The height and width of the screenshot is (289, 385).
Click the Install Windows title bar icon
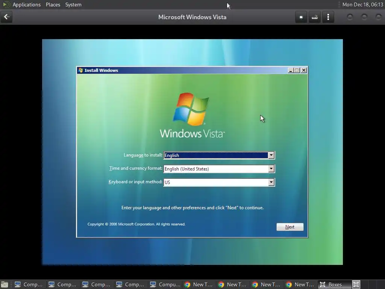click(80, 70)
